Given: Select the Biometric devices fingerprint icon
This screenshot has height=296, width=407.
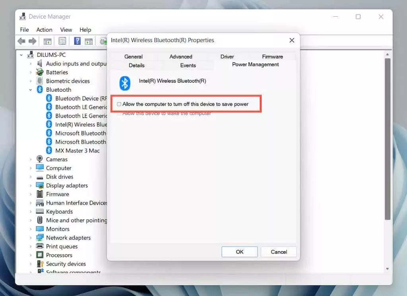Looking at the screenshot, I should [x=40, y=81].
